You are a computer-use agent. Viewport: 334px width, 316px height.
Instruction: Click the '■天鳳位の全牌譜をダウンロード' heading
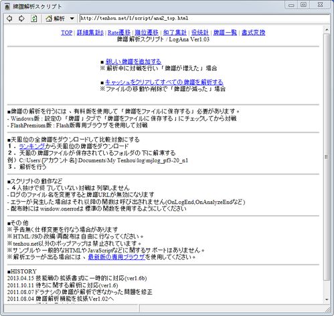74,140
